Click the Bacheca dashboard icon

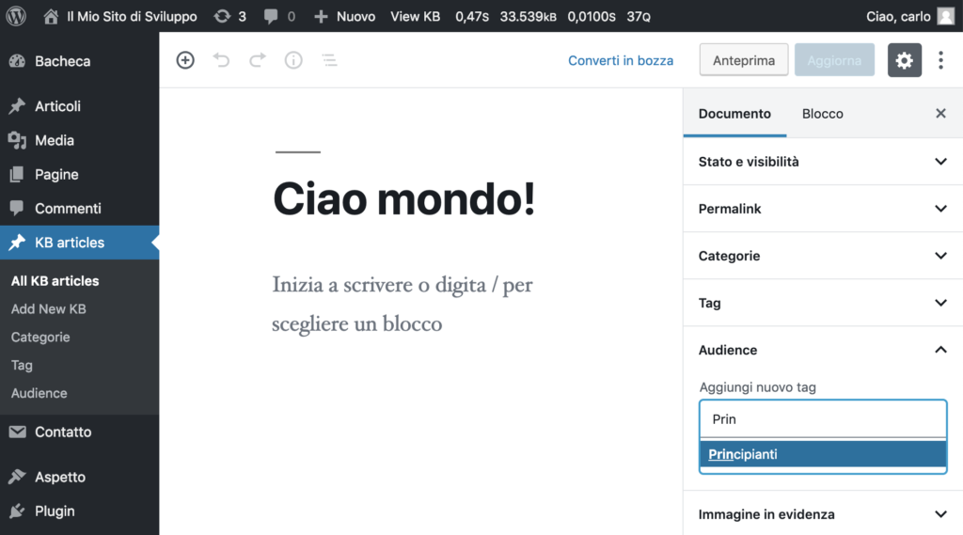click(x=17, y=61)
